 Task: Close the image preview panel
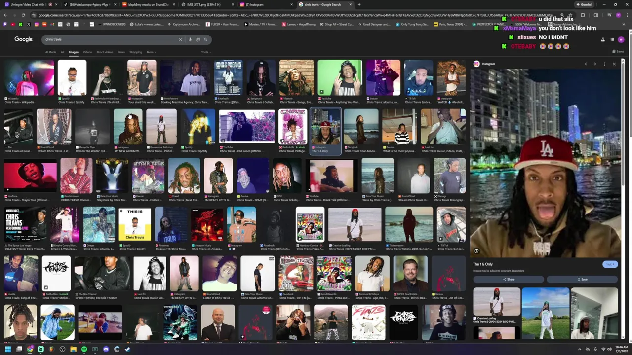(614, 64)
